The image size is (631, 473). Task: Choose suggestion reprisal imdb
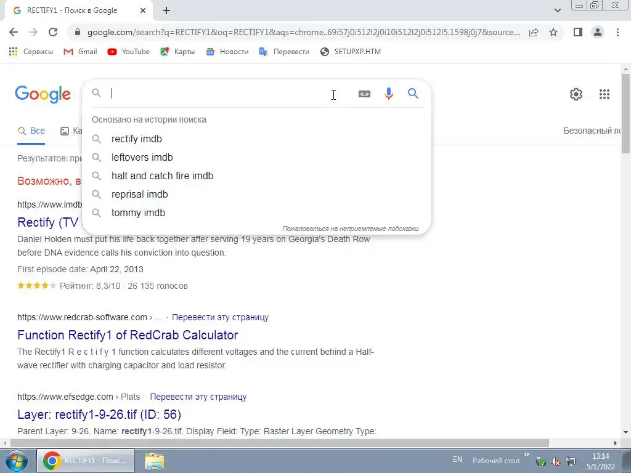click(257, 194)
